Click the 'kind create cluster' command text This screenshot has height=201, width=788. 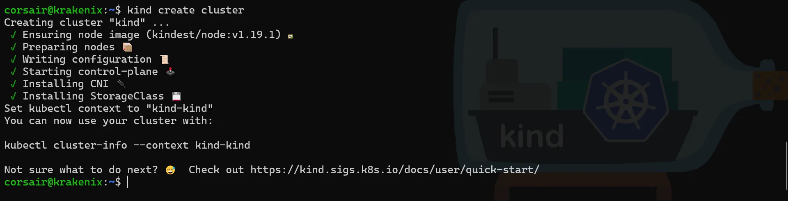pyautogui.click(x=186, y=10)
